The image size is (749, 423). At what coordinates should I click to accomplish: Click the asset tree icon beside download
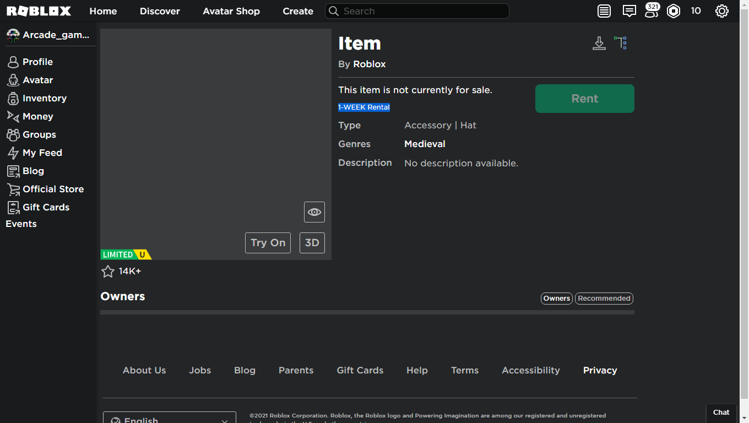pyautogui.click(x=621, y=43)
